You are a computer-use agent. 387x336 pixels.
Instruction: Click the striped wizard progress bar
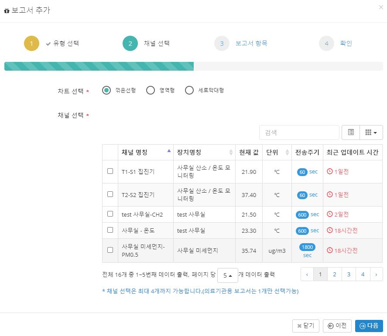(x=99, y=66)
